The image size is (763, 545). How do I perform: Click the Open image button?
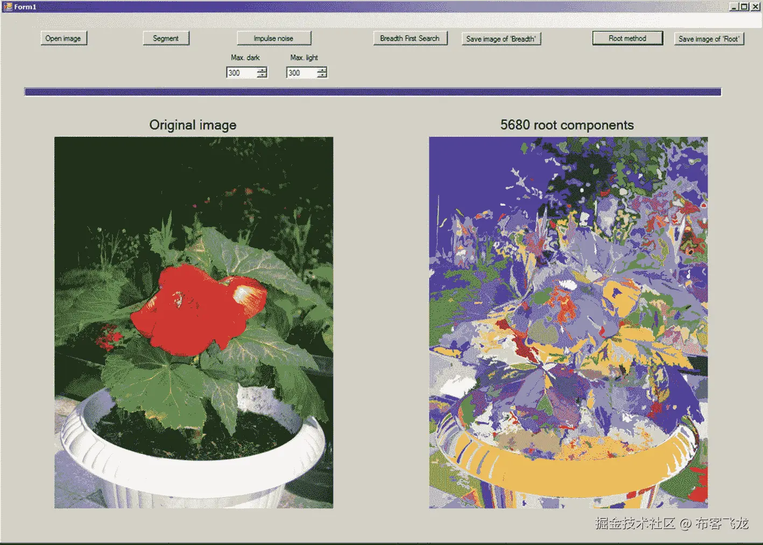[x=63, y=38]
